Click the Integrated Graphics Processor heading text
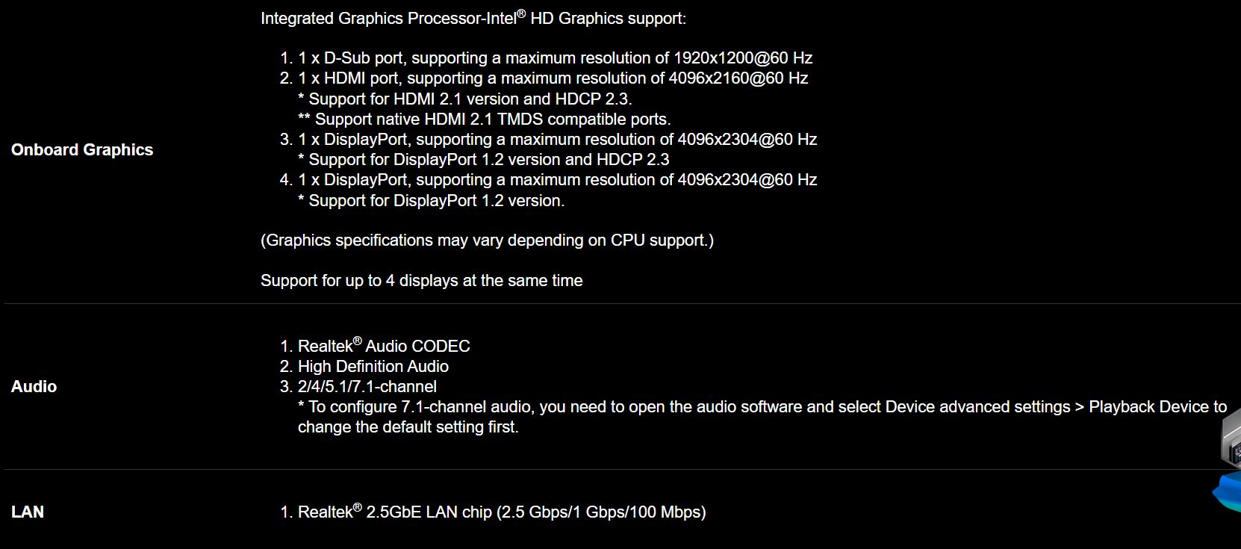 [x=473, y=18]
